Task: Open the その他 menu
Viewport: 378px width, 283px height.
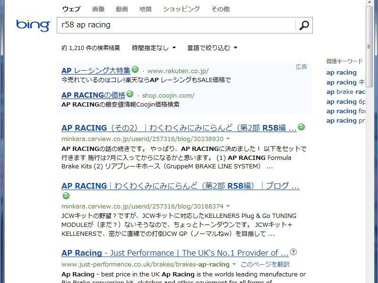Action: pos(220,9)
